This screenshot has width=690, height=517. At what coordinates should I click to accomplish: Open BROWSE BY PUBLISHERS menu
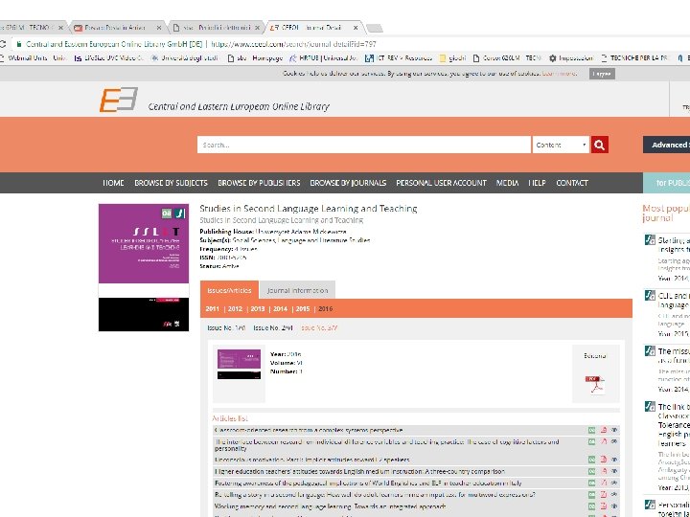click(x=259, y=183)
